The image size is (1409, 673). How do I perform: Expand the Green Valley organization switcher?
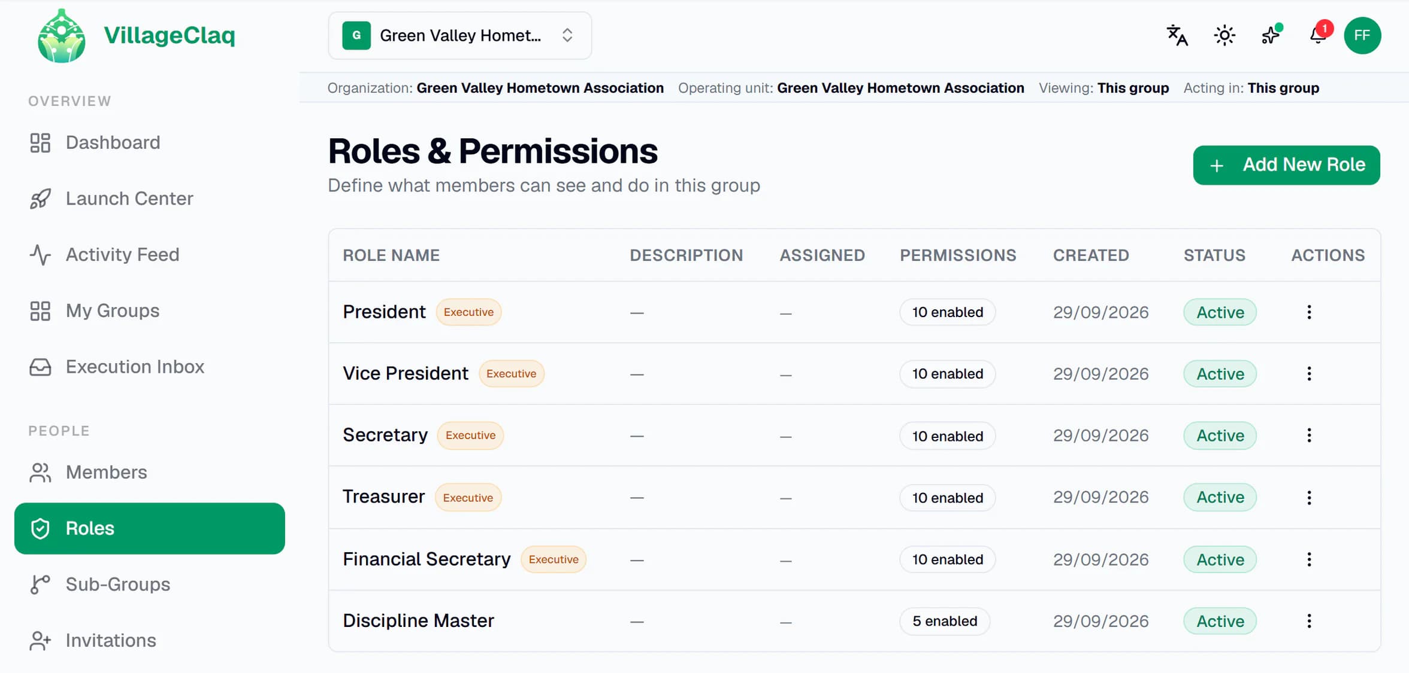tap(459, 35)
